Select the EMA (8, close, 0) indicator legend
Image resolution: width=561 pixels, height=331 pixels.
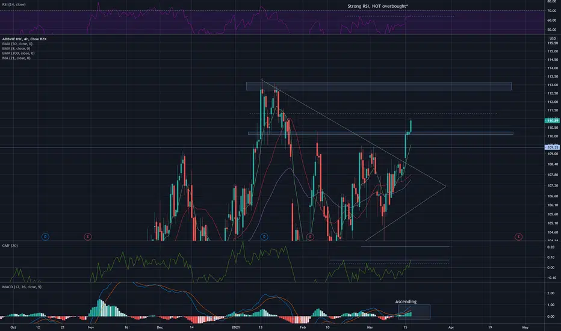[16, 48]
